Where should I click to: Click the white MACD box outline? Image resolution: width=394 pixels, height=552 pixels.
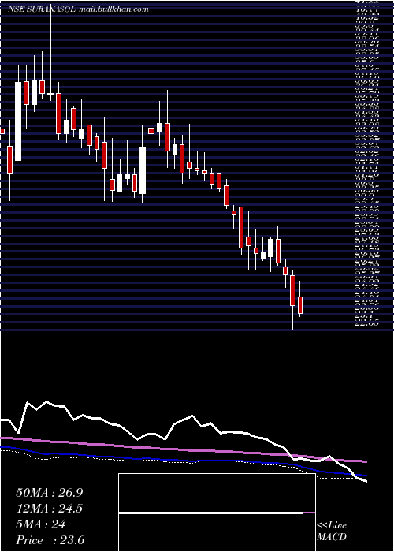coord(217,513)
